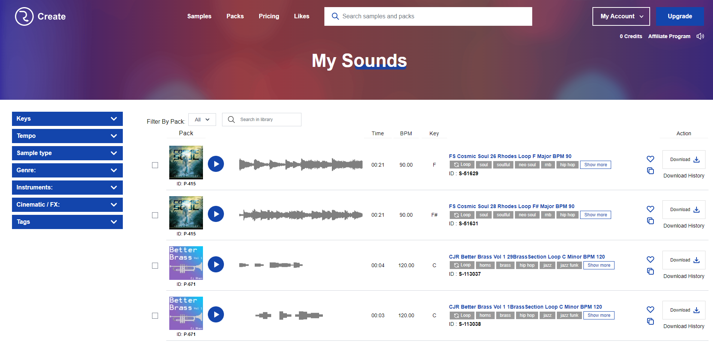Check the checkbox next to FS Cosmic Soul 26
713x343 pixels.
[155, 165]
